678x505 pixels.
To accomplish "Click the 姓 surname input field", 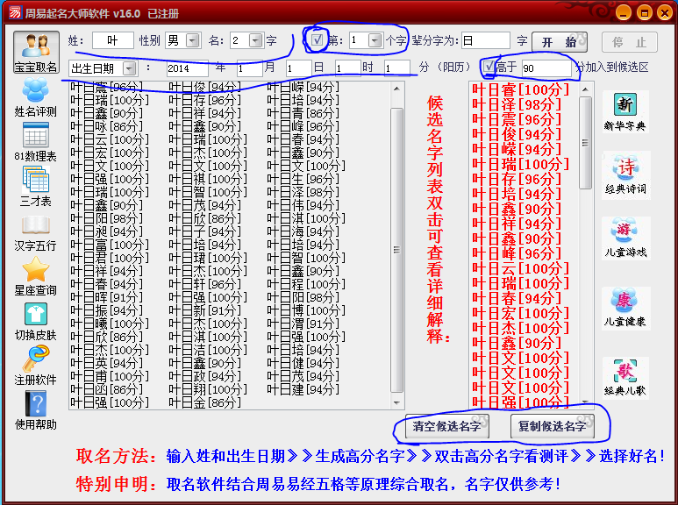I will pyautogui.click(x=112, y=40).
